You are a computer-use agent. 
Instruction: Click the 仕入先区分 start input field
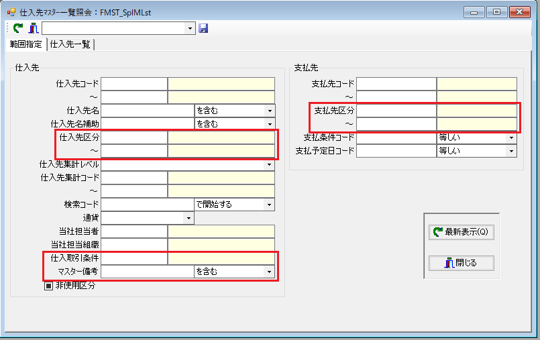pyautogui.click(x=134, y=137)
